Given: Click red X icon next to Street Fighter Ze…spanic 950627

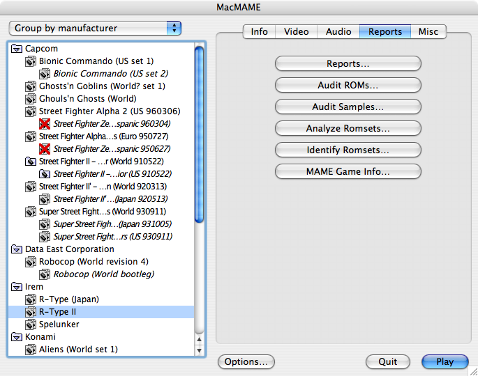Looking at the screenshot, I should click(x=45, y=149).
